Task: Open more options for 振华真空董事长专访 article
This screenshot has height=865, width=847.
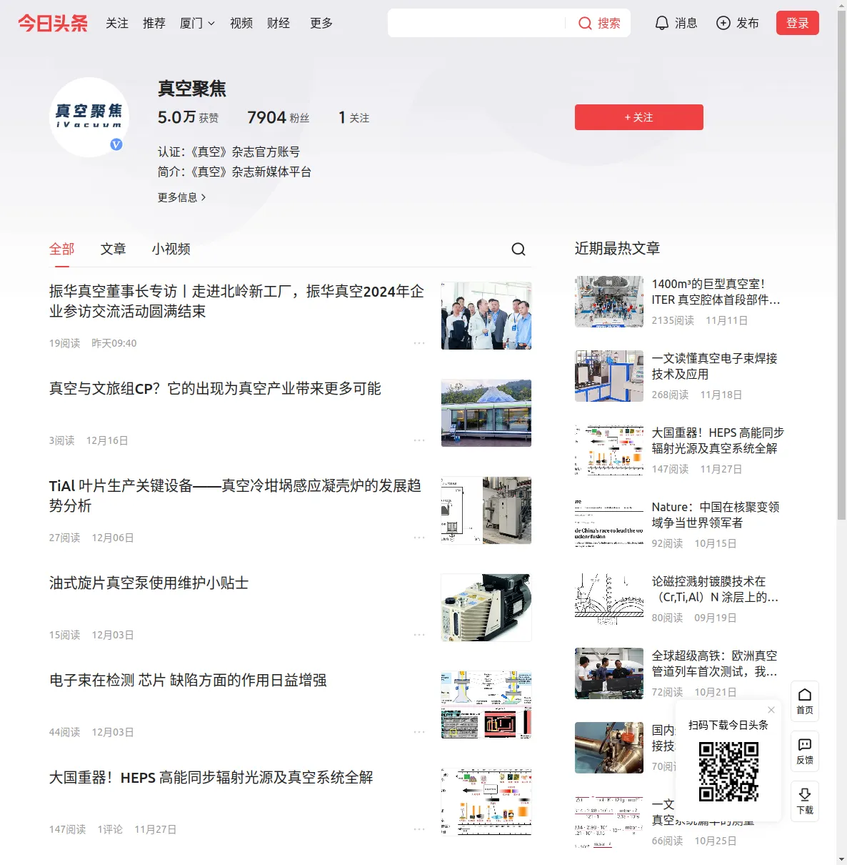Action: coord(419,343)
